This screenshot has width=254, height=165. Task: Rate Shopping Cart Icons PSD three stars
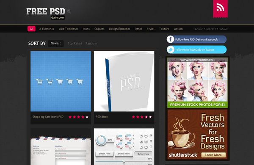pos(79,117)
